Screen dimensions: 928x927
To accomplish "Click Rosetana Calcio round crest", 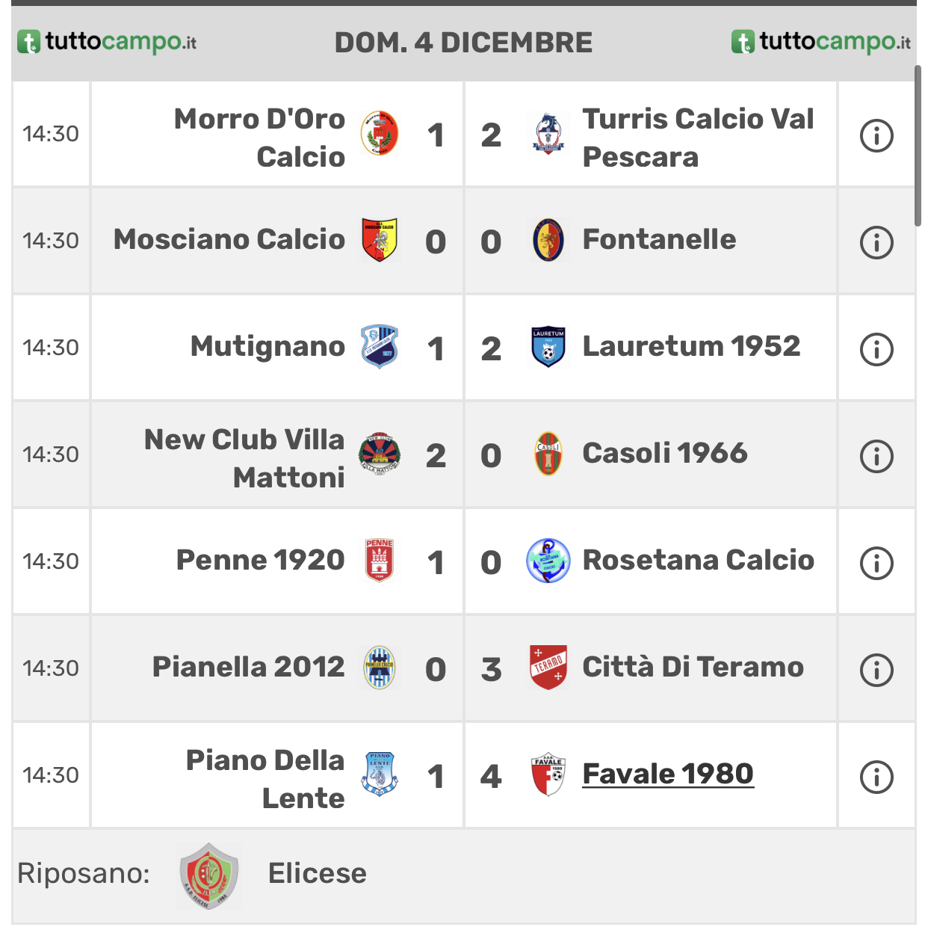I will coord(548,561).
